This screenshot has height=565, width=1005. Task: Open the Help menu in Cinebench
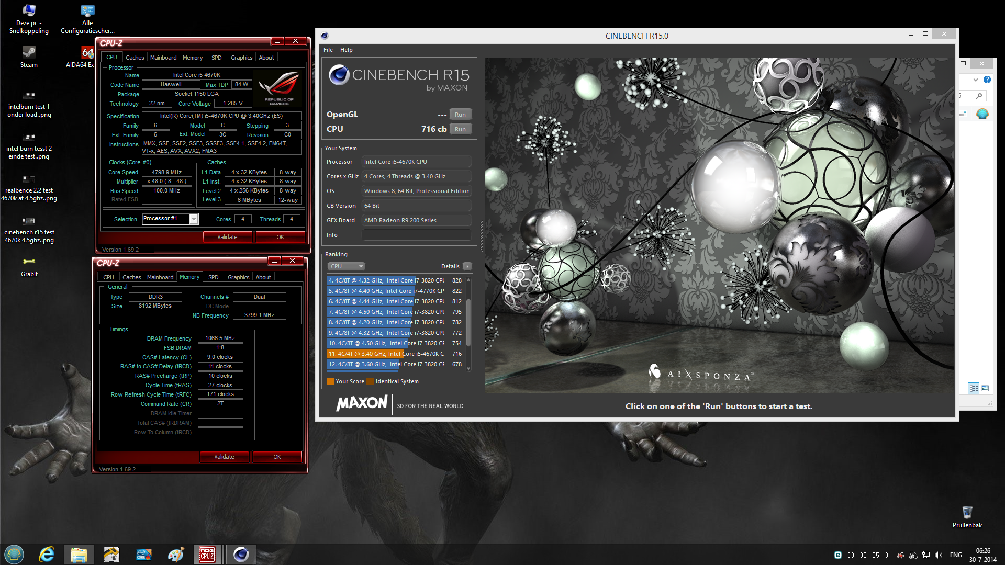(347, 50)
